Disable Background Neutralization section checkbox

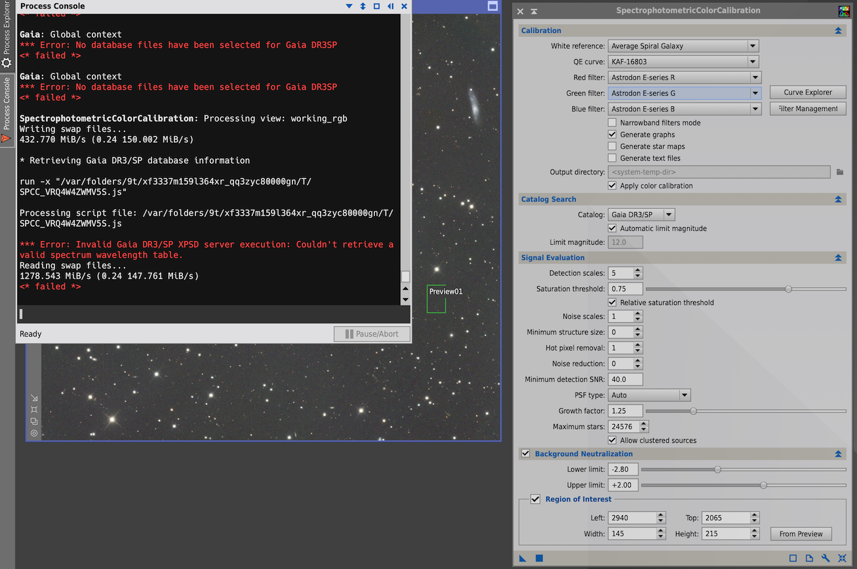[x=525, y=453]
